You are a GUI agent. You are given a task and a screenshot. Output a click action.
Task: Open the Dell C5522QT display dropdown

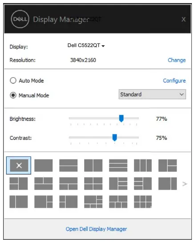click(x=86, y=45)
